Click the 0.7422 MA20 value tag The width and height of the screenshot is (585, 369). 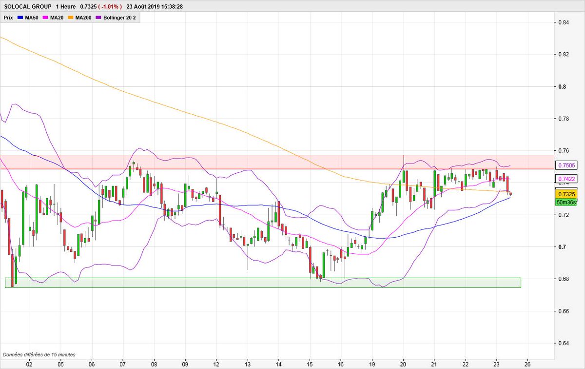(x=567, y=179)
